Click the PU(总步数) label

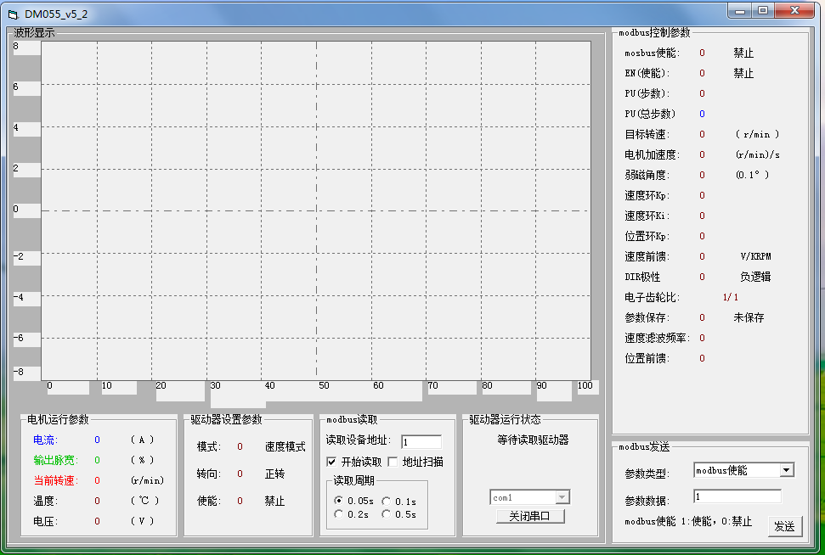point(650,114)
